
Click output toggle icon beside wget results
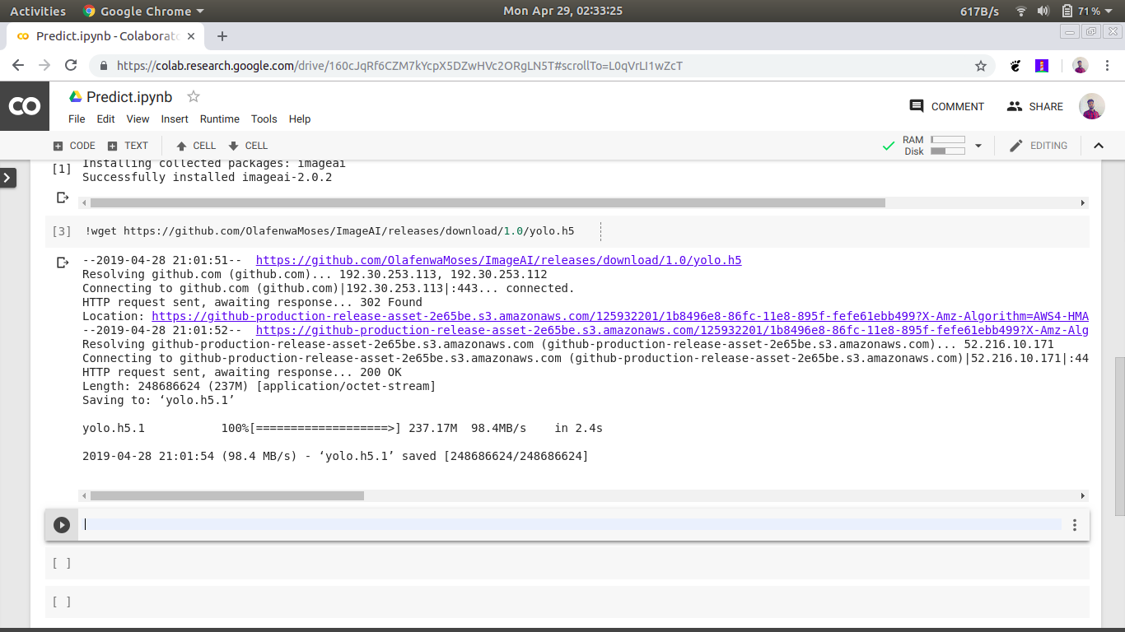[62, 263]
